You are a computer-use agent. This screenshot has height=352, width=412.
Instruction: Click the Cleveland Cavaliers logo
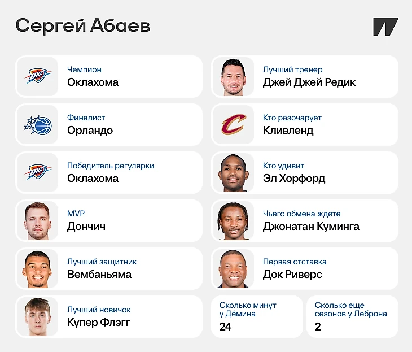click(x=234, y=124)
